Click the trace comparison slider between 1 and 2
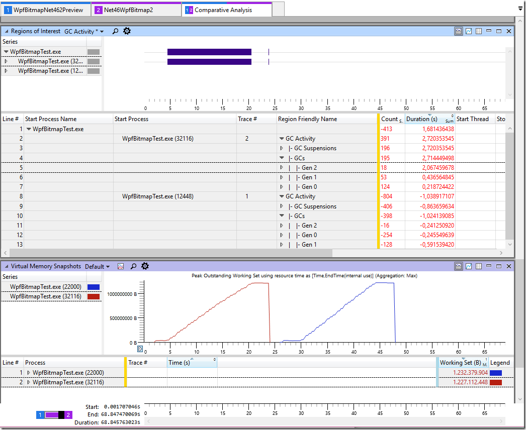Screen dimensions: 526x430 [54, 415]
